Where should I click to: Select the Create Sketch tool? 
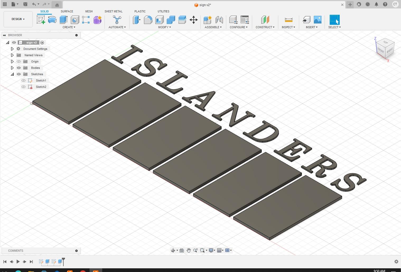41,20
